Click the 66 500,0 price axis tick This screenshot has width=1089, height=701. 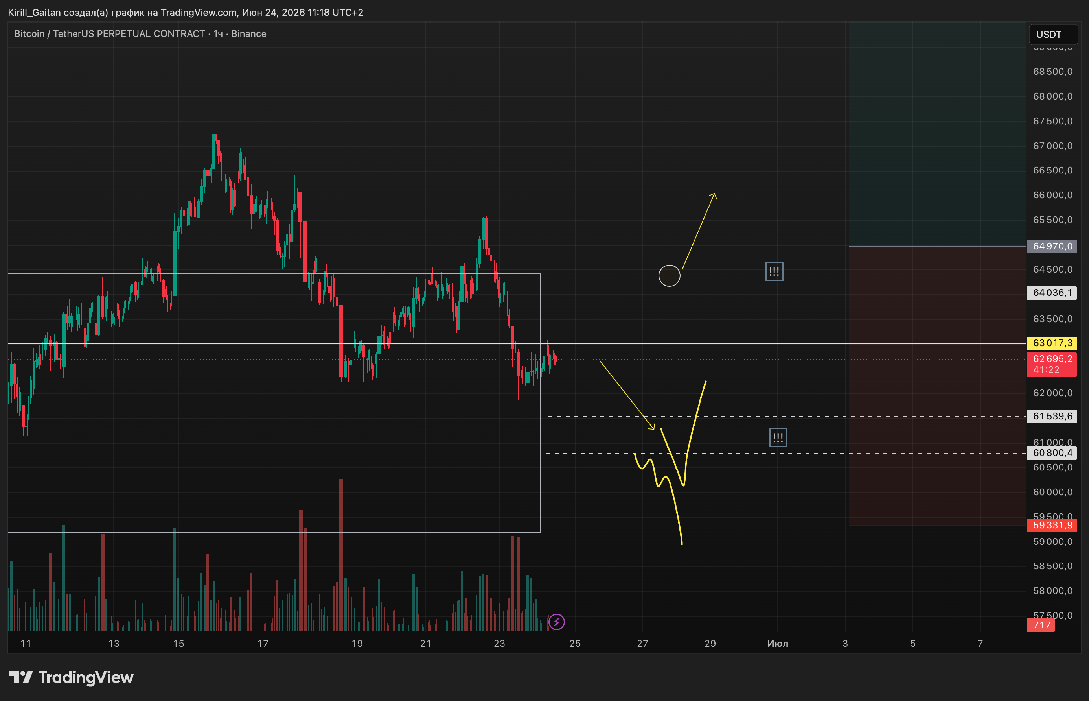click(x=1052, y=170)
